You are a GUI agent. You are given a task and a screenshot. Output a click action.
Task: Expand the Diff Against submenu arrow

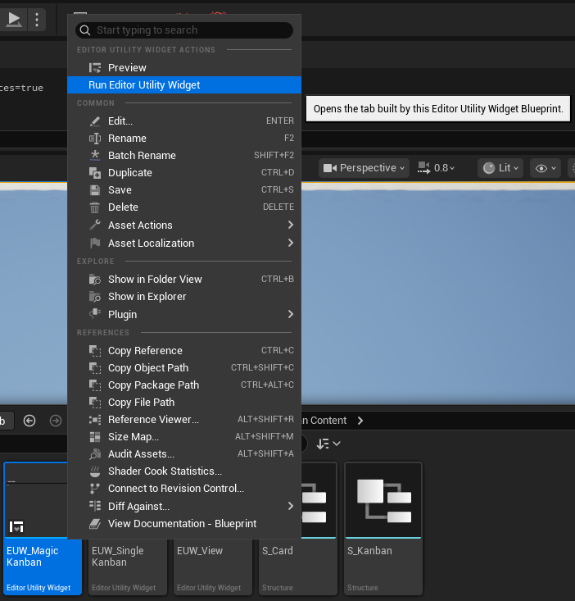tap(291, 507)
